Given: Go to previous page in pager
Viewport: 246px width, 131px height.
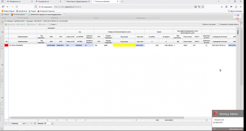Looking at the screenshot, I should click(9, 123).
